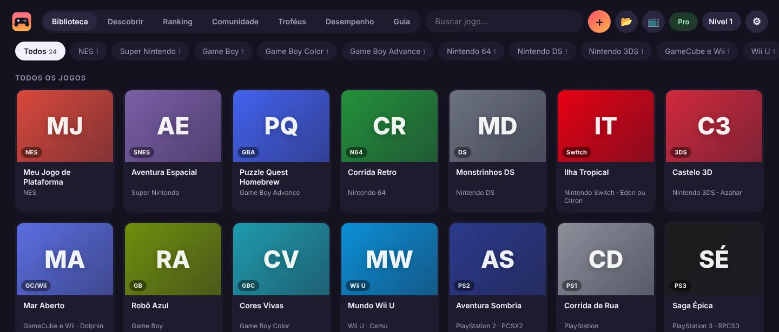This screenshot has width=779, height=332.
Task: Go to the Ranking tab
Action: tap(177, 22)
